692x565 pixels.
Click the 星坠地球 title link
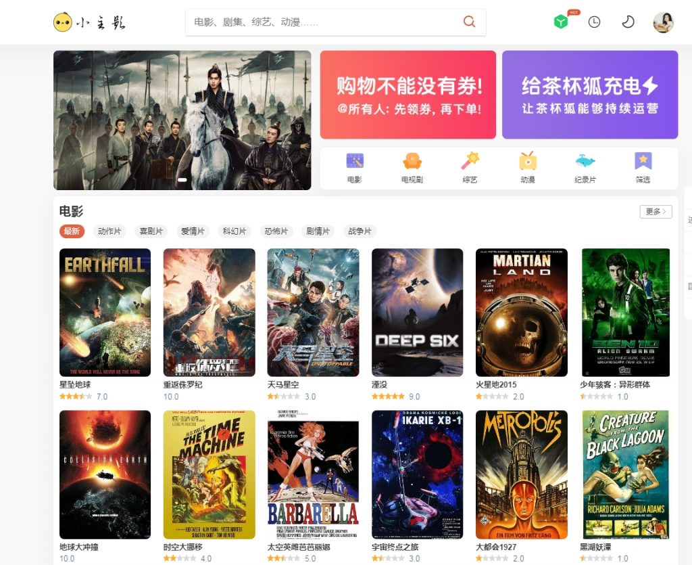coord(75,384)
